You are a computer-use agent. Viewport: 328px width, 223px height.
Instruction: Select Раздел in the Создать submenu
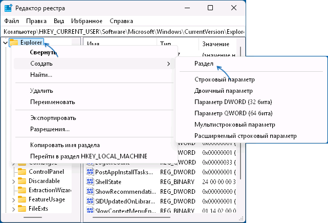click(251, 64)
